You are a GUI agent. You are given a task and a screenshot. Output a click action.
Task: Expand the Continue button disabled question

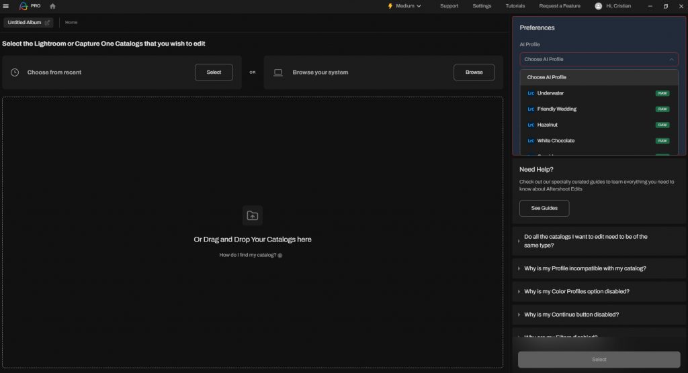coord(571,315)
